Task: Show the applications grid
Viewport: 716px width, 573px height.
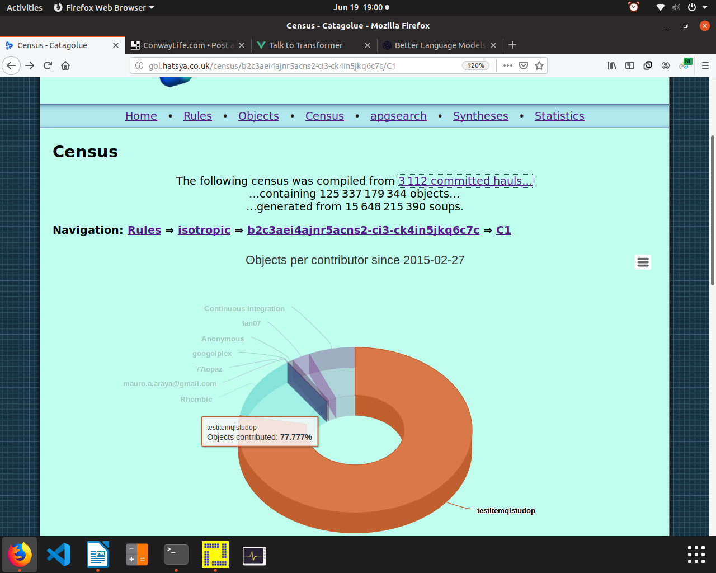Action: tap(696, 555)
